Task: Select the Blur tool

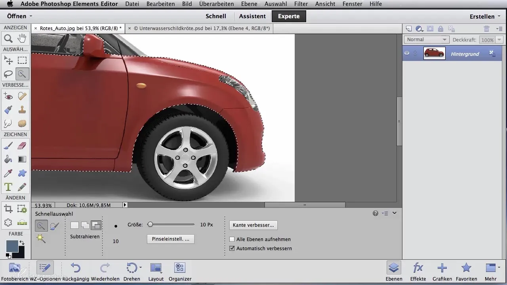Action: point(8,123)
